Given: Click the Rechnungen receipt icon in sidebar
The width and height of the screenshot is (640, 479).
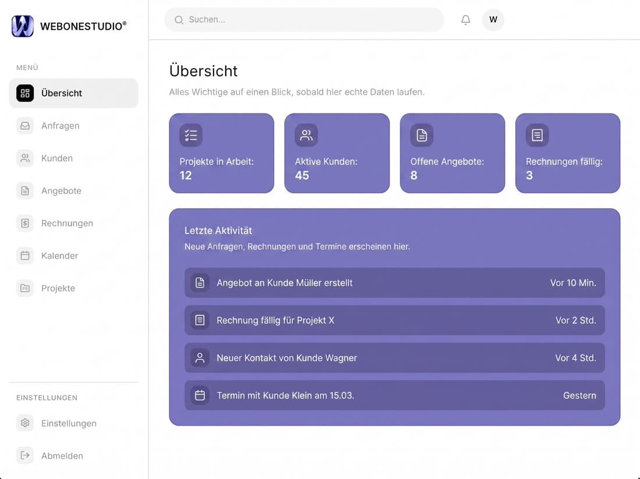Looking at the screenshot, I should (x=25, y=223).
